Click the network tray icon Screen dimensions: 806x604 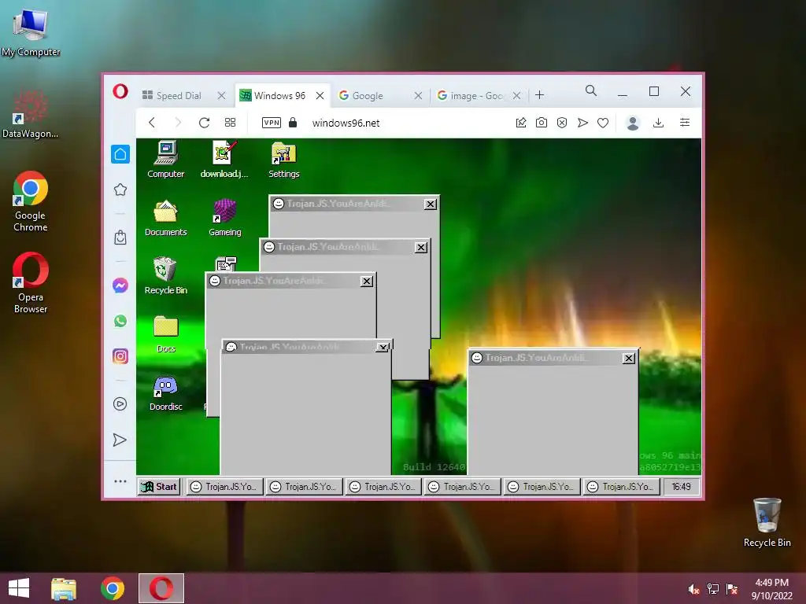(713, 589)
